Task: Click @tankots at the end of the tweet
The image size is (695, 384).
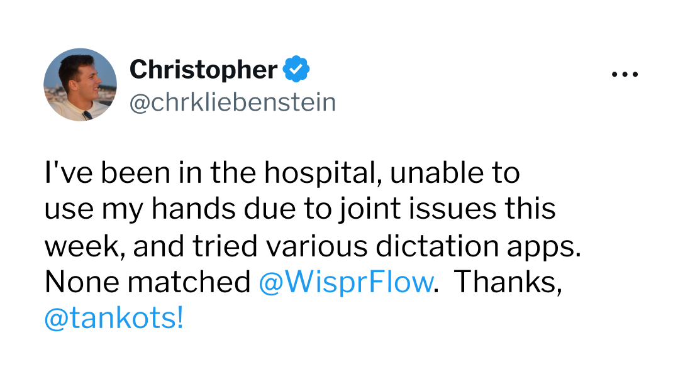Action: click(112, 319)
